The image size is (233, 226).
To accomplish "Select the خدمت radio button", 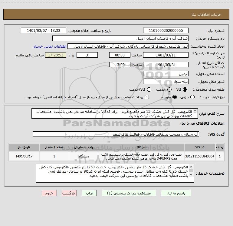I will tap(169, 89).
